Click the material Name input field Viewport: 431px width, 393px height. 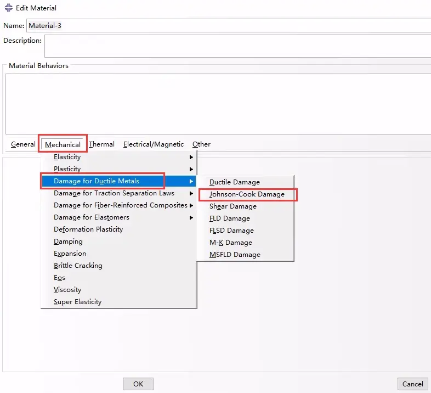pos(229,26)
